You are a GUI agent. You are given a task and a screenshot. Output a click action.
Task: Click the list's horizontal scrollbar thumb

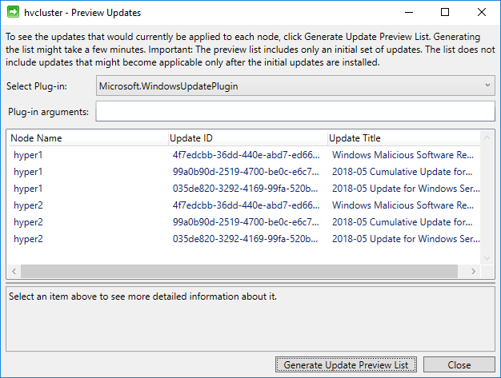[239, 271]
